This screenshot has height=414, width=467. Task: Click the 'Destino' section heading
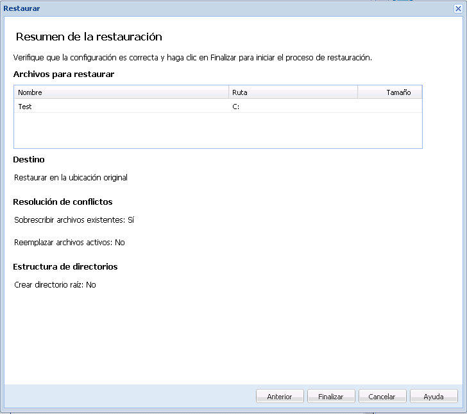[x=29, y=160]
